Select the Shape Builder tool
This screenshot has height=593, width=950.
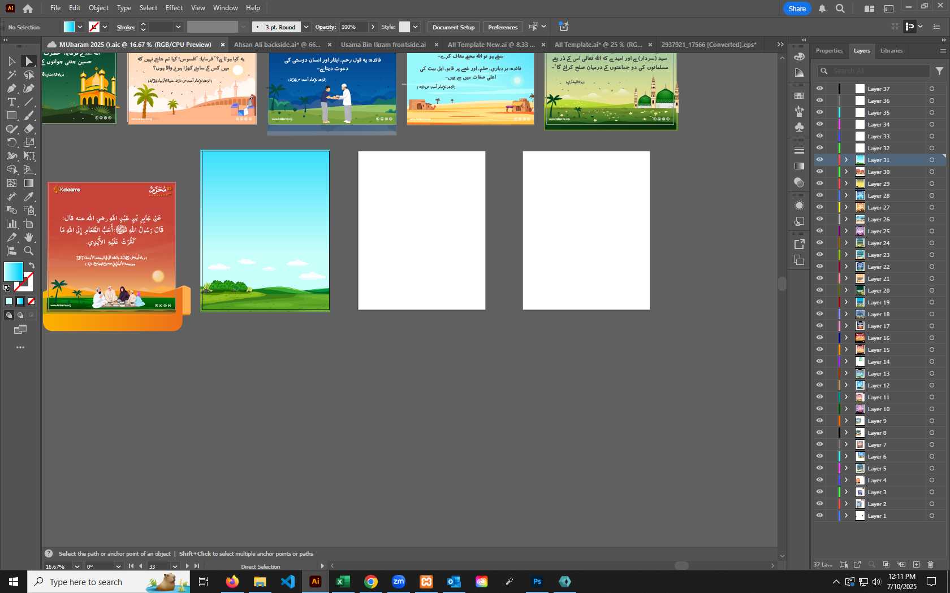[11, 169]
